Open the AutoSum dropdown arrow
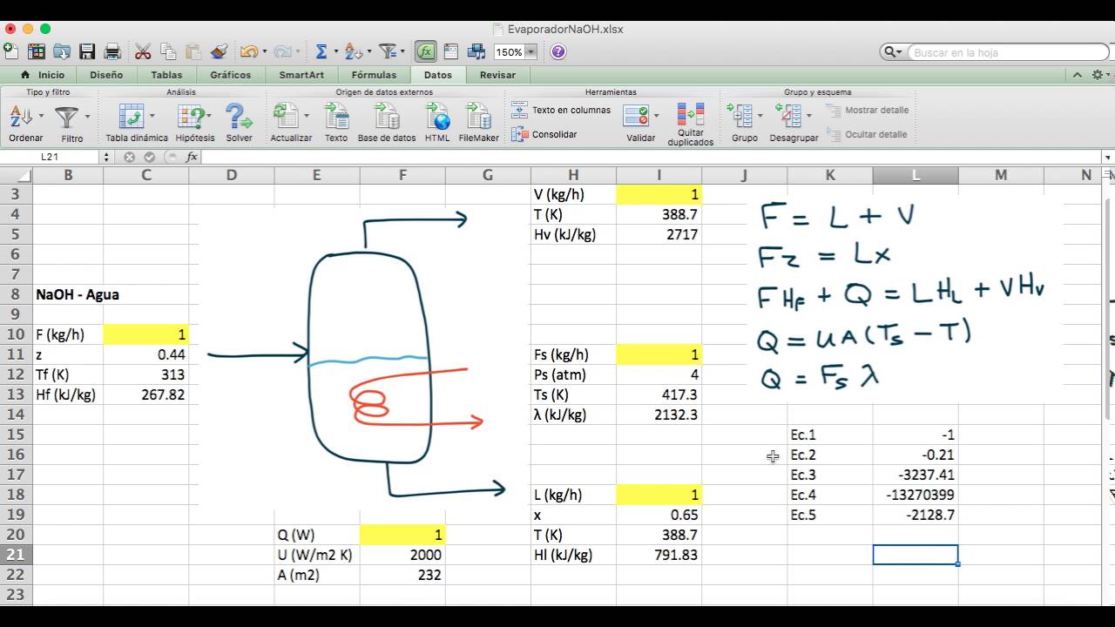The height and width of the screenshot is (627, 1115). pyautogui.click(x=336, y=52)
